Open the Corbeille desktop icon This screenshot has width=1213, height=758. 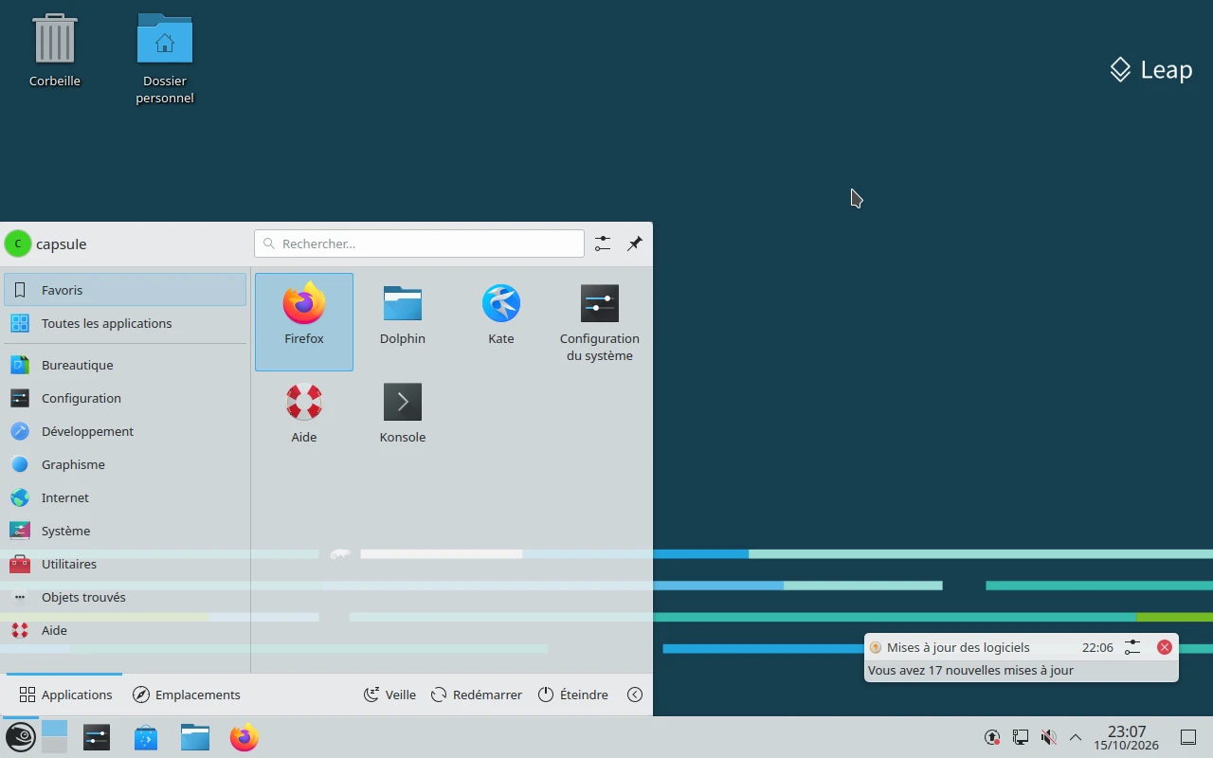coord(55,51)
